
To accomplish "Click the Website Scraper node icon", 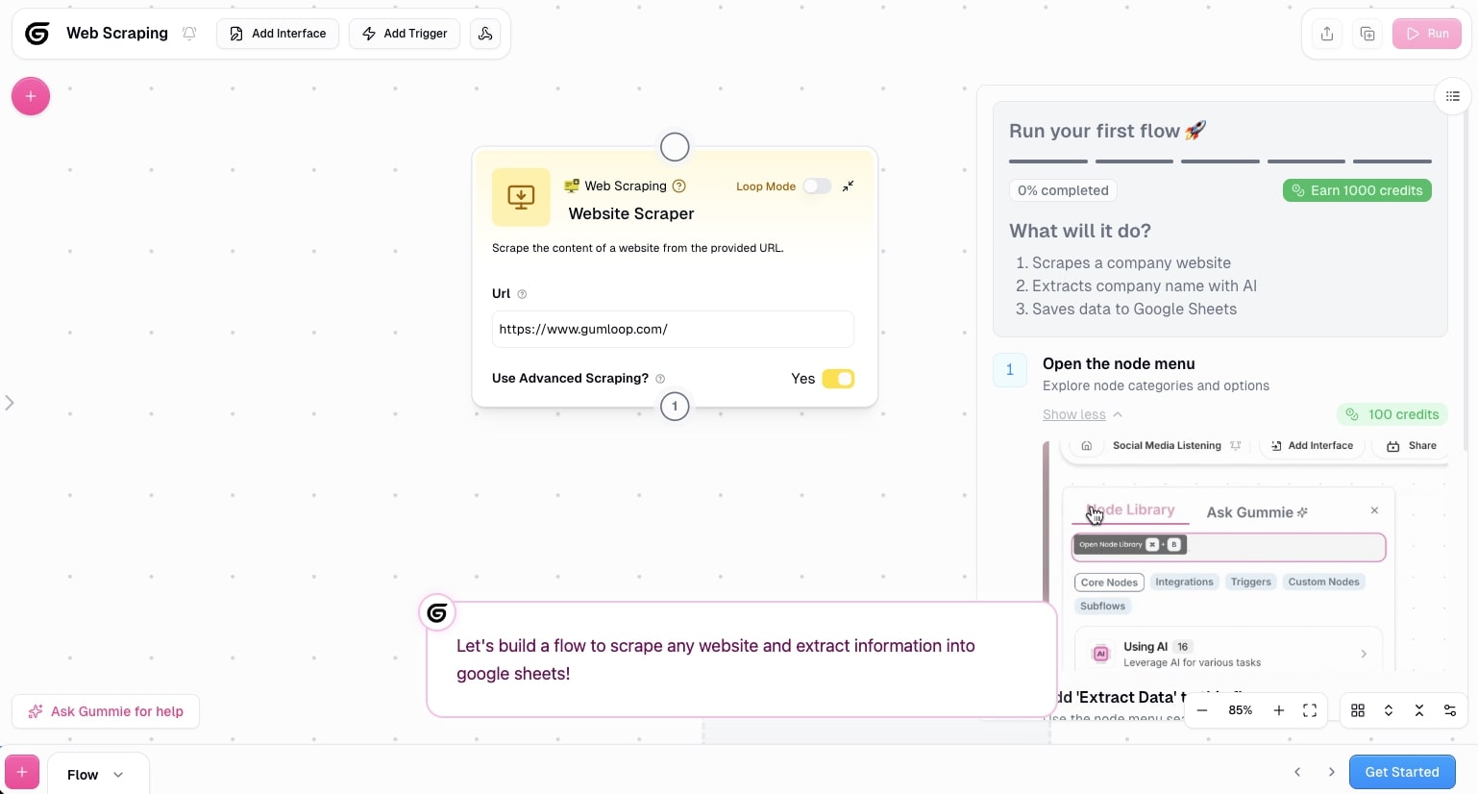I will pyautogui.click(x=521, y=197).
